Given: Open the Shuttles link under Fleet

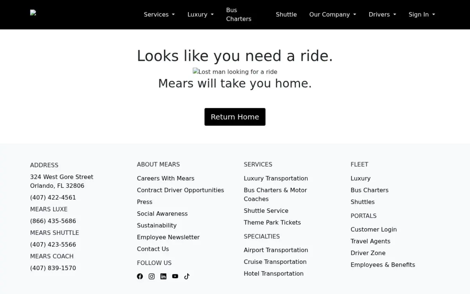Looking at the screenshot, I should point(363,202).
